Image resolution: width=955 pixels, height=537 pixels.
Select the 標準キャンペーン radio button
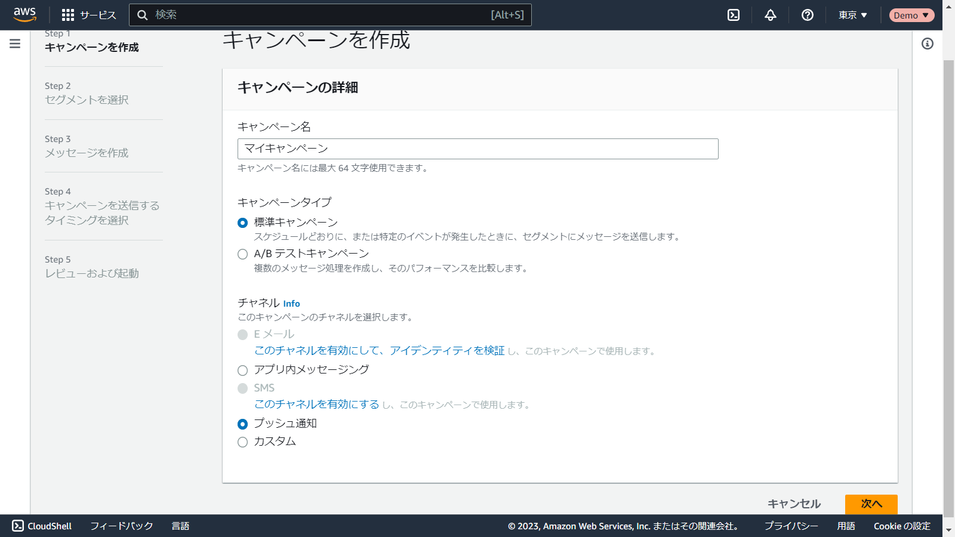click(242, 223)
